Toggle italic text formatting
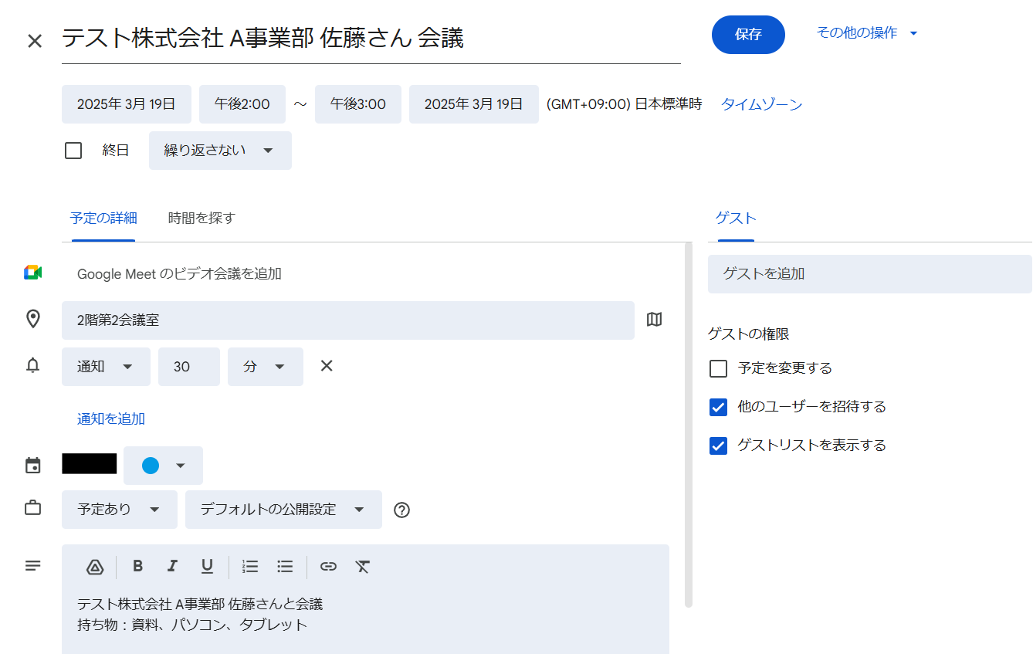This screenshot has width=1033, height=654. pyautogui.click(x=172, y=566)
